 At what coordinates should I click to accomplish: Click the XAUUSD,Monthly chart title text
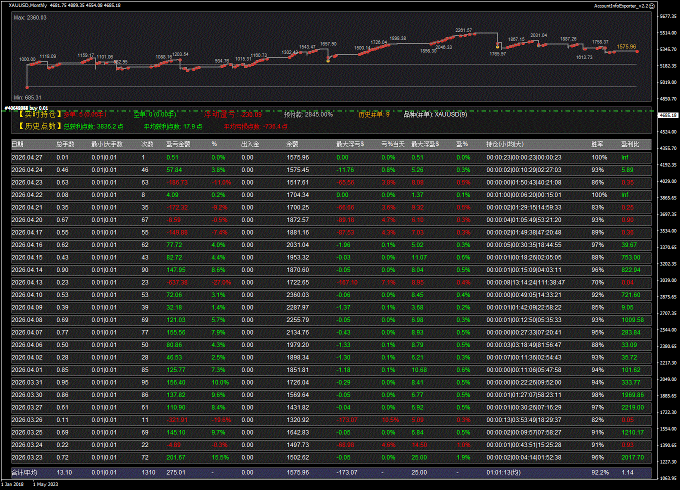pos(28,5)
